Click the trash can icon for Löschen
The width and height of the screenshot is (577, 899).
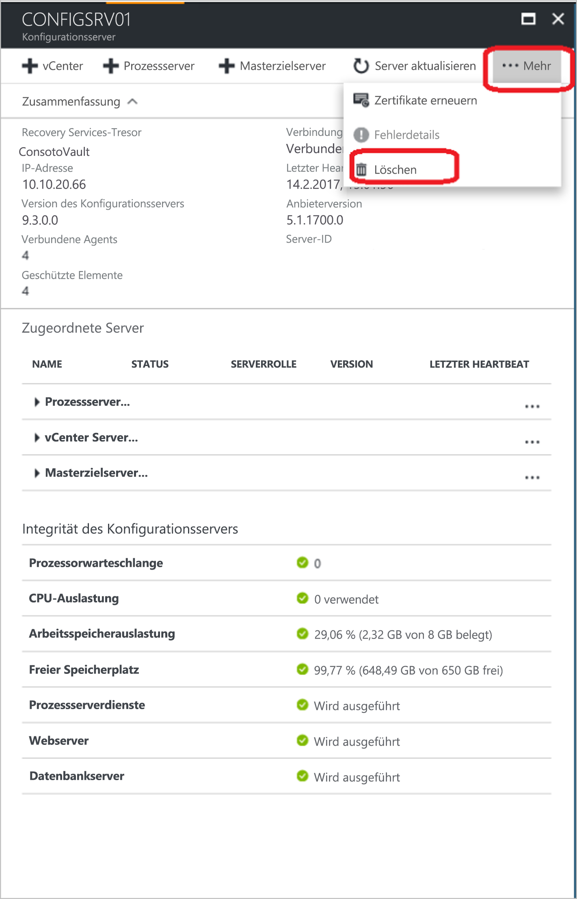point(361,170)
